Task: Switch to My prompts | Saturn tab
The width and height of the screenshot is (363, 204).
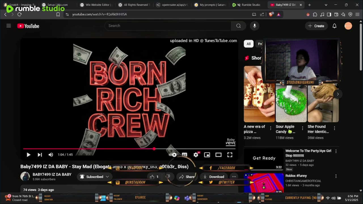Action: point(211,5)
